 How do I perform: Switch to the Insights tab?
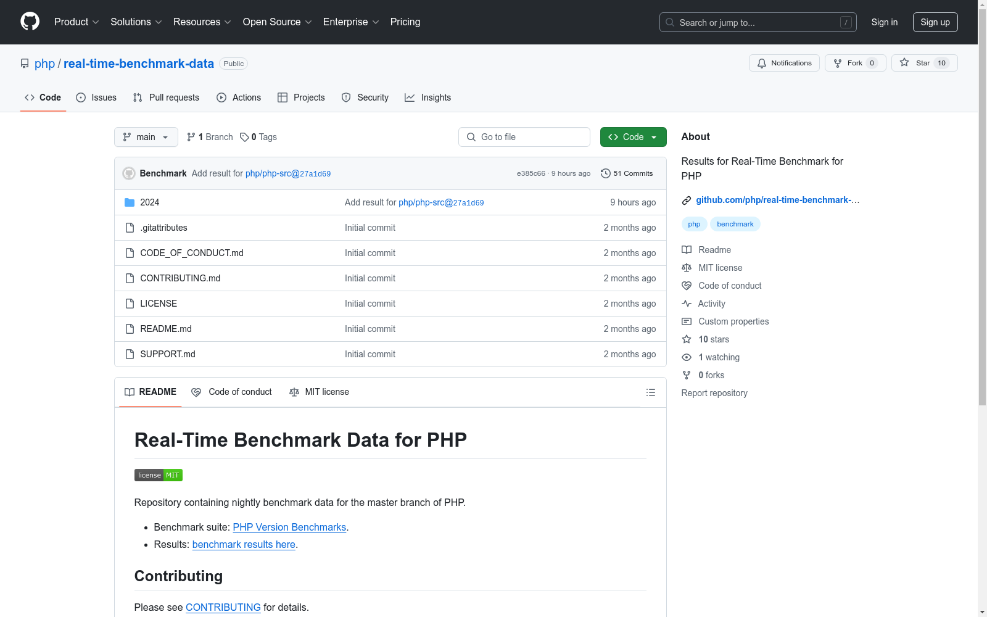coord(428,97)
